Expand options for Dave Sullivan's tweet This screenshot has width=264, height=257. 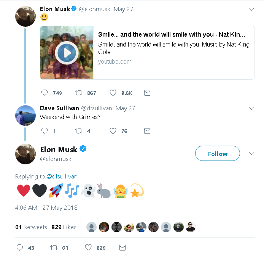coord(251,108)
